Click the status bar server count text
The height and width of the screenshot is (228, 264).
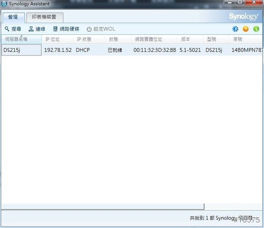[221, 218]
